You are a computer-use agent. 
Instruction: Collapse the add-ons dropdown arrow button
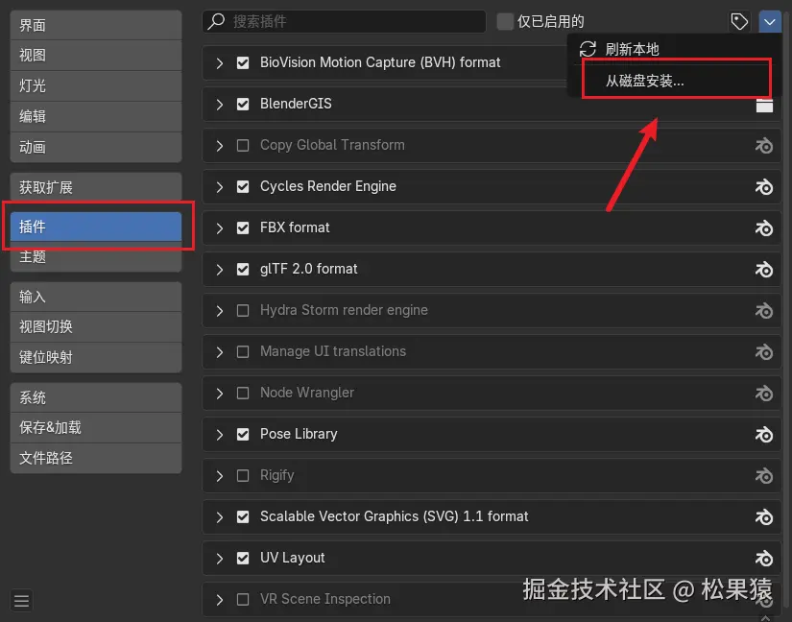[770, 22]
